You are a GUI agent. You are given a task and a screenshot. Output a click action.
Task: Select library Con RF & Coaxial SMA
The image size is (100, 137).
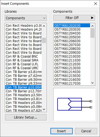(x=24, y=60)
